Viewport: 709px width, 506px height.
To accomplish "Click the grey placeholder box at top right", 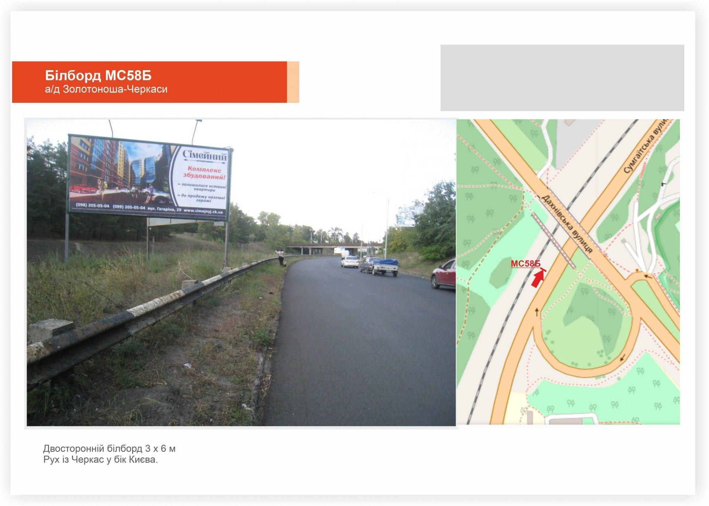I will [x=562, y=78].
